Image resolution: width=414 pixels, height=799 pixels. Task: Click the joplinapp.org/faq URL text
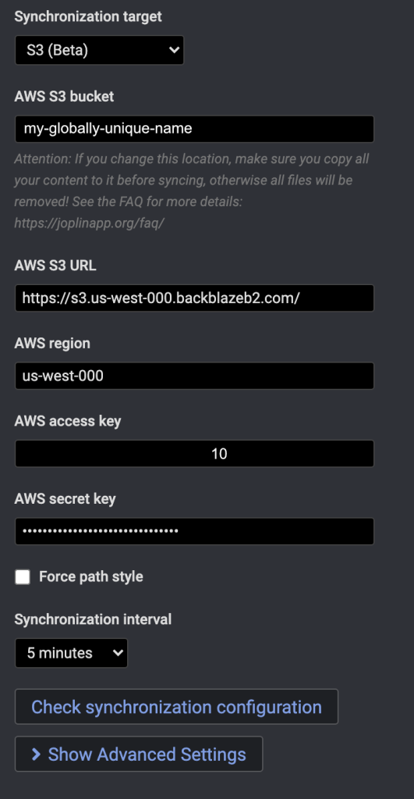click(x=89, y=223)
